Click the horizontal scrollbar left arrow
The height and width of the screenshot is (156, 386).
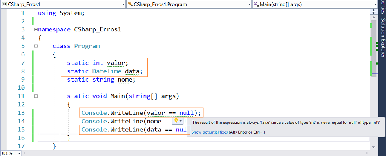[x=24, y=153]
